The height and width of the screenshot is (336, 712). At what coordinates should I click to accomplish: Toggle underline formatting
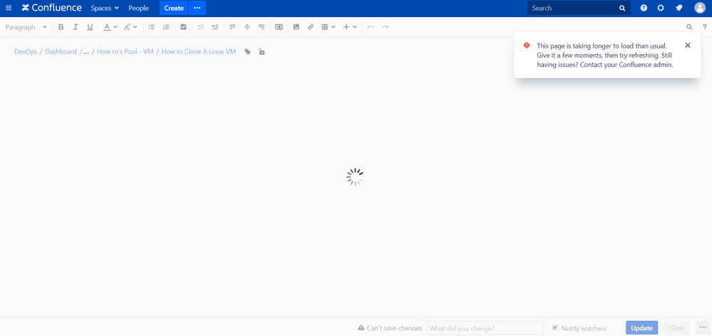pyautogui.click(x=90, y=27)
